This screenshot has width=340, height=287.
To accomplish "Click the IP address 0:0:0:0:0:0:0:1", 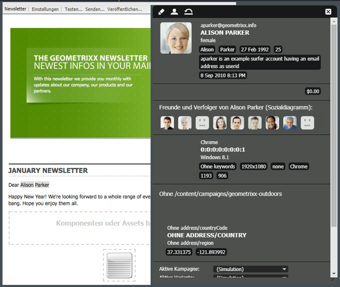I will [x=223, y=150].
